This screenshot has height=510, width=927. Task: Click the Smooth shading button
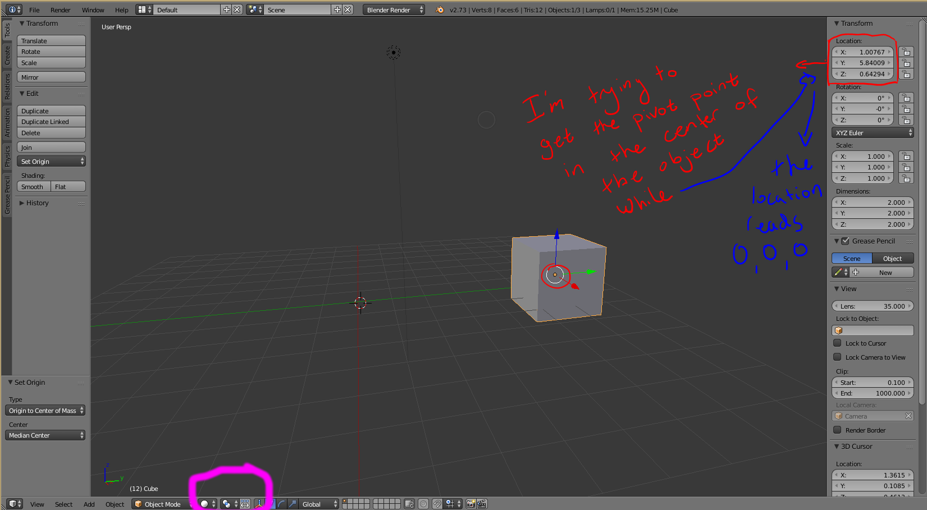coord(34,187)
